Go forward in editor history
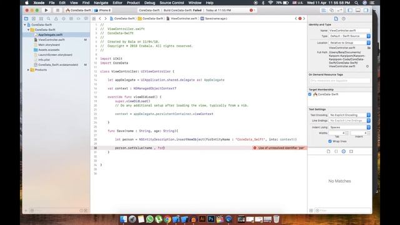The width and height of the screenshot is (400, 225). point(106,19)
